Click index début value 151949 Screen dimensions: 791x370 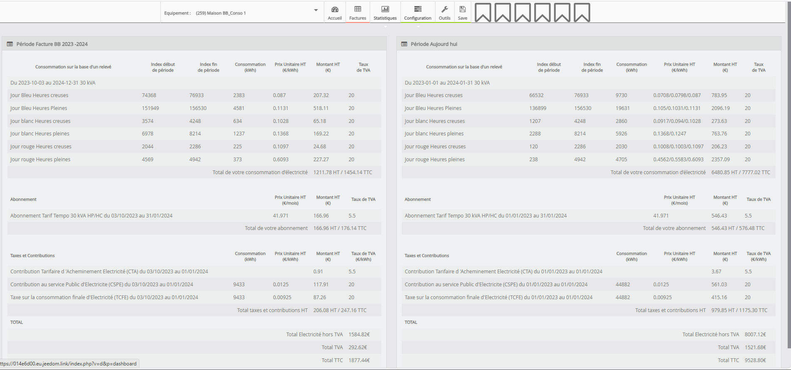pos(150,108)
